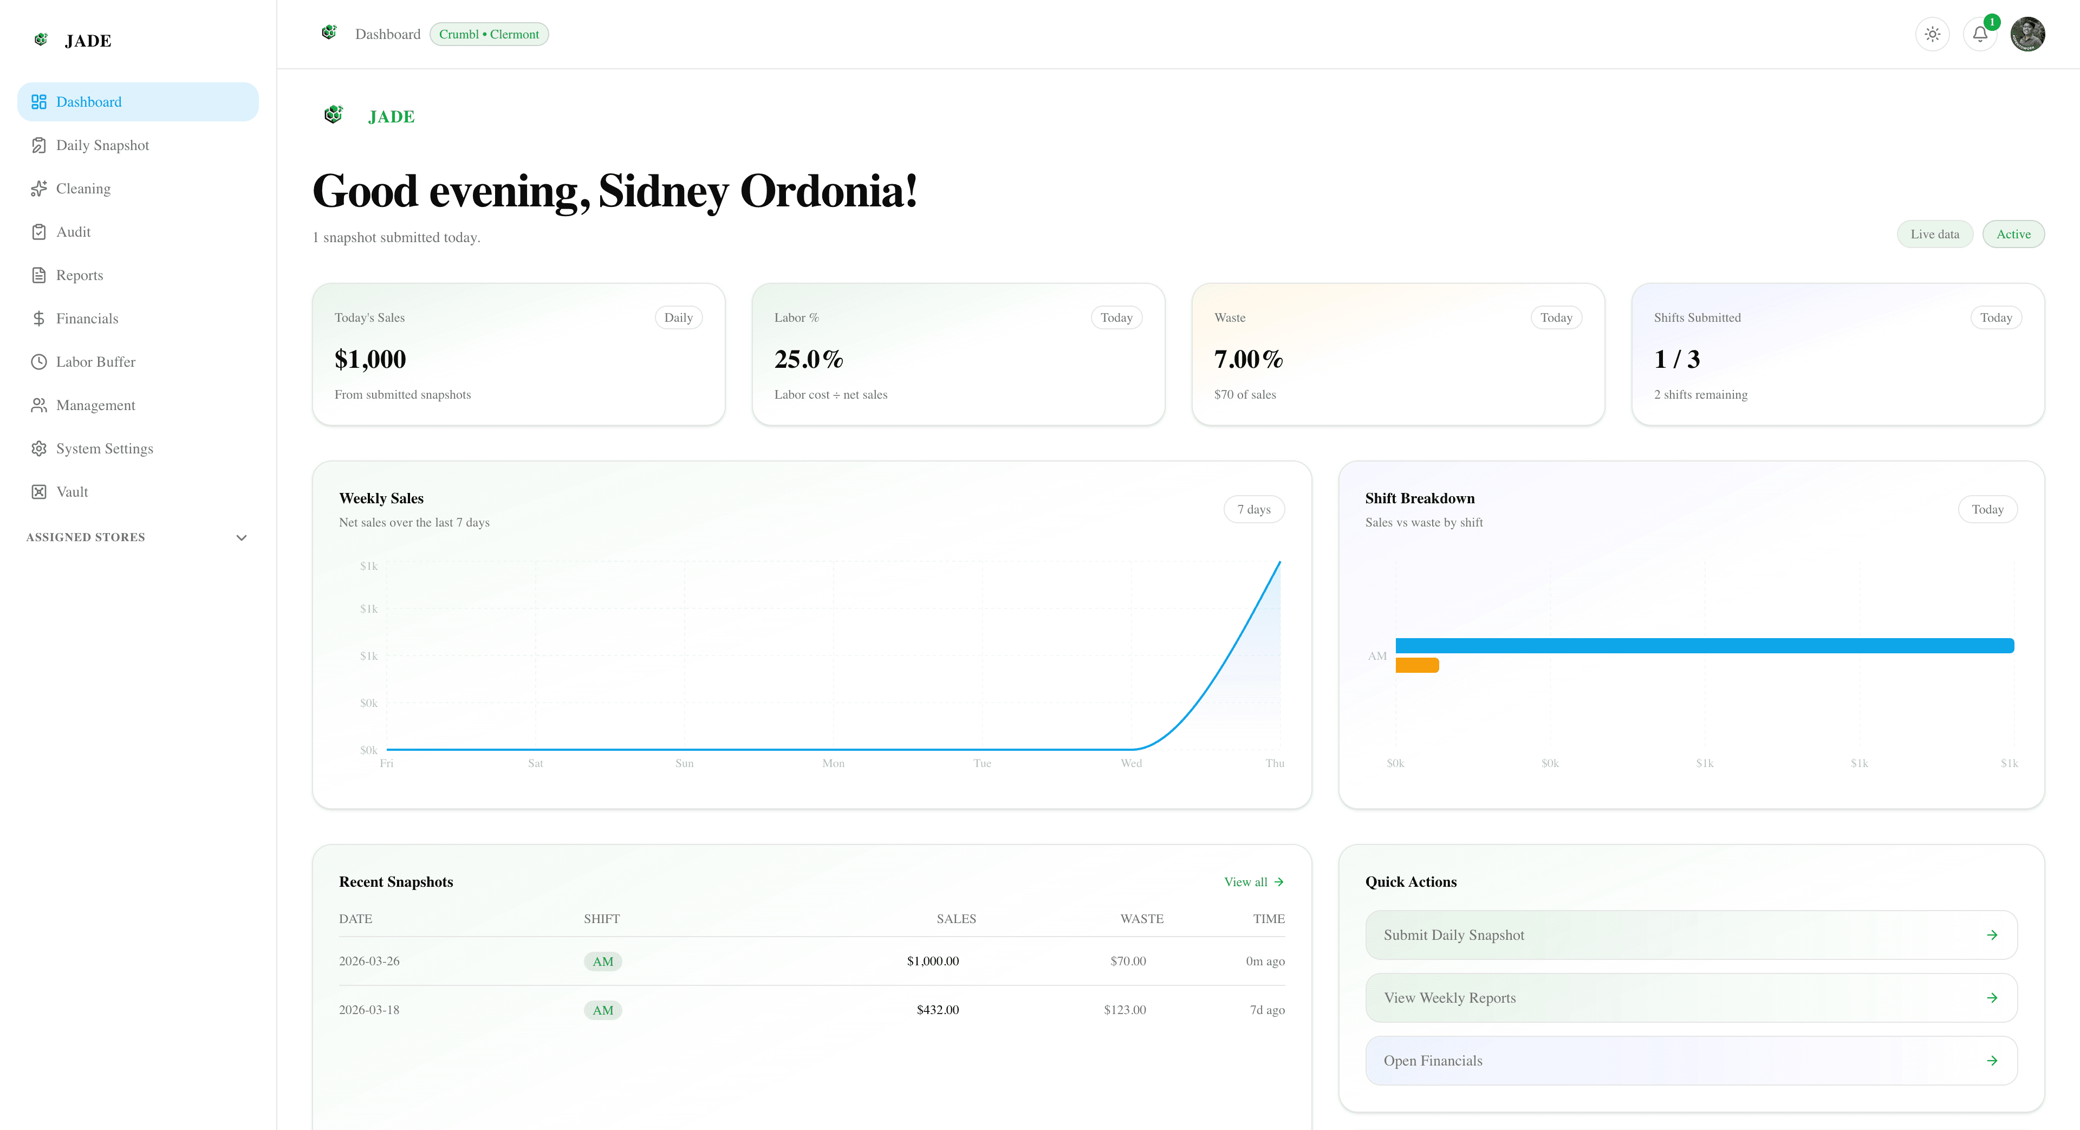Image resolution: width=2080 pixels, height=1130 pixels.
Task: Open the 7 days range selector on Weekly Sales
Action: [1254, 509]
